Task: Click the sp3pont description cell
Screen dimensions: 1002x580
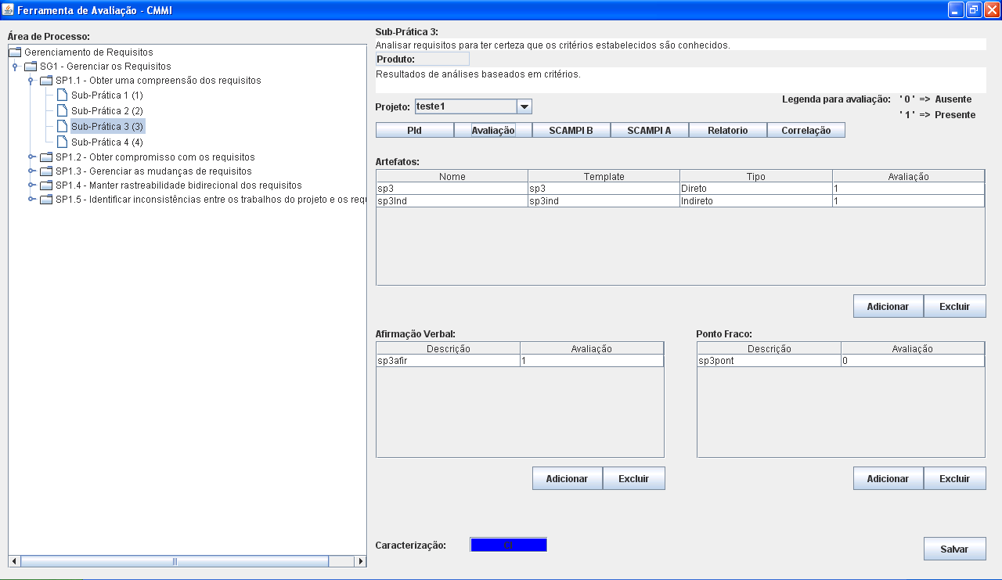Action: tap(770, 361)
